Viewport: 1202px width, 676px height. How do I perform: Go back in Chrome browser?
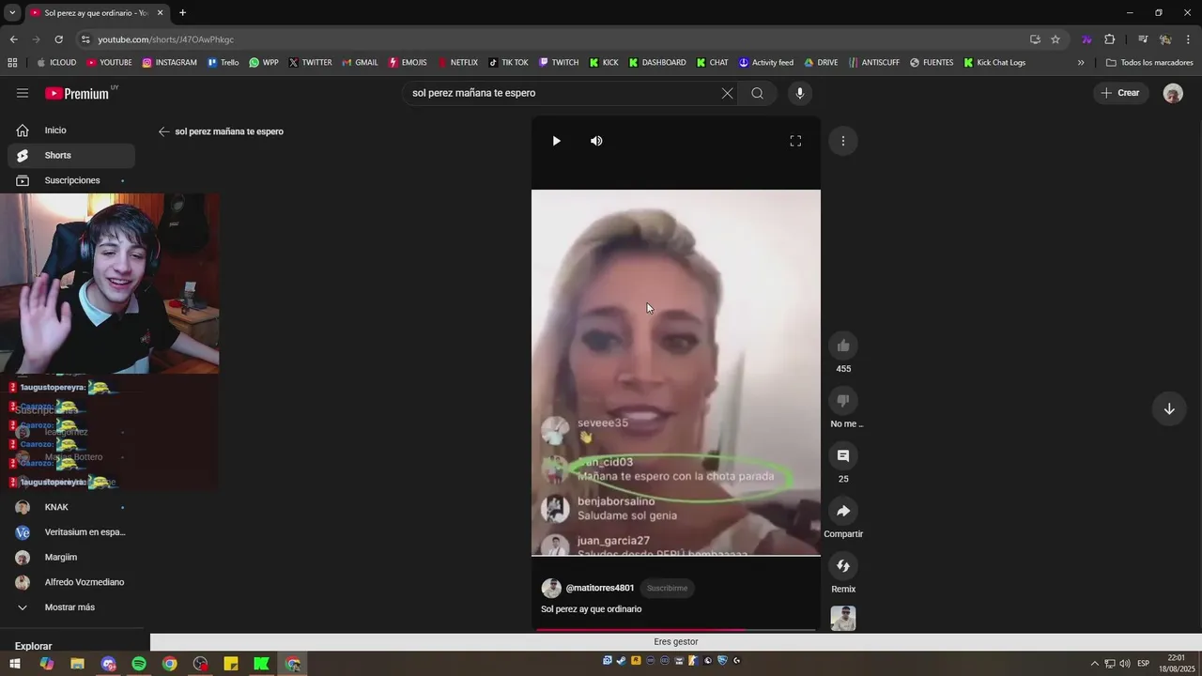tap(13, 39)
